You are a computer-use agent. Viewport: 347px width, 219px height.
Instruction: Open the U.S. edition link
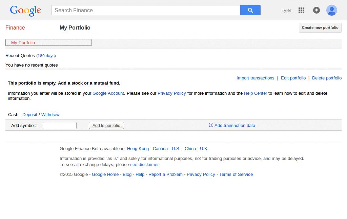(176, 149)
